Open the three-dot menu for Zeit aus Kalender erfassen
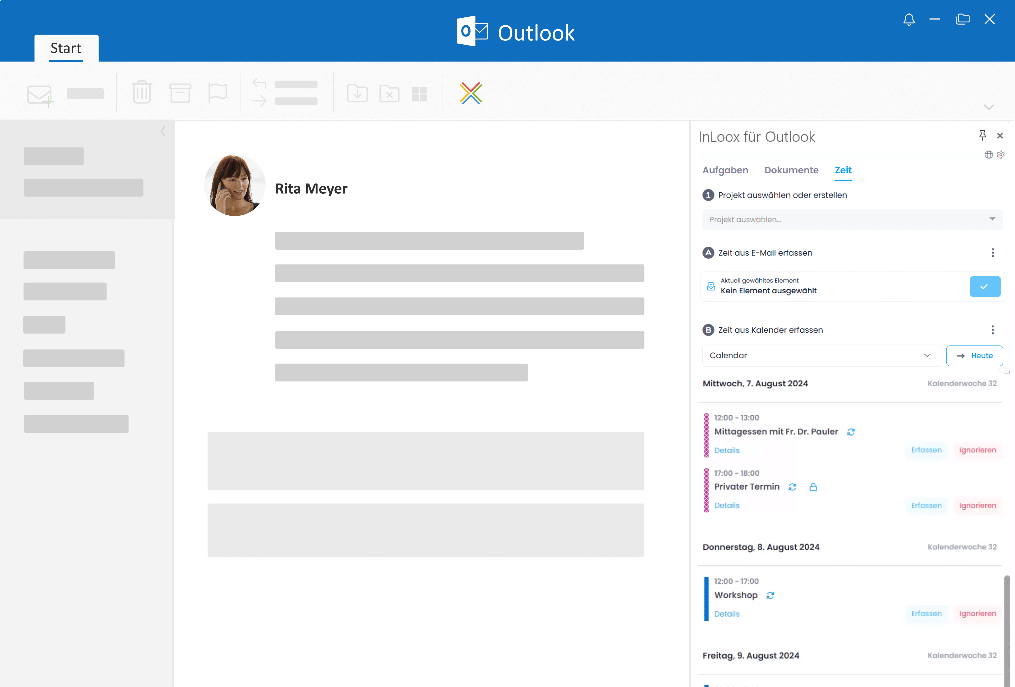 coord(993,330)
